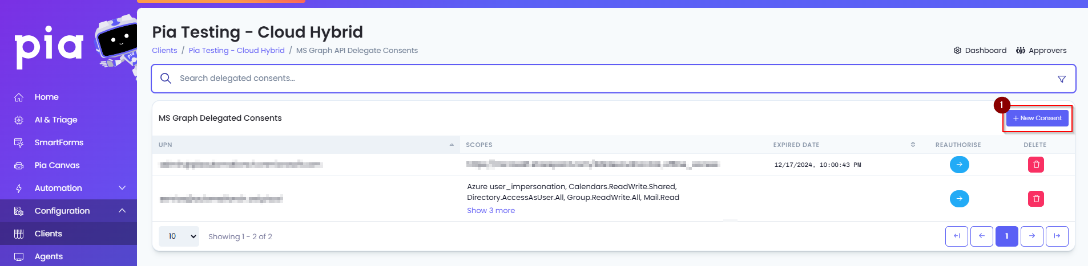Click the New Consent button
Image resolution: width=1088 pixels, height=266 pixels.
coord(1037,118)
